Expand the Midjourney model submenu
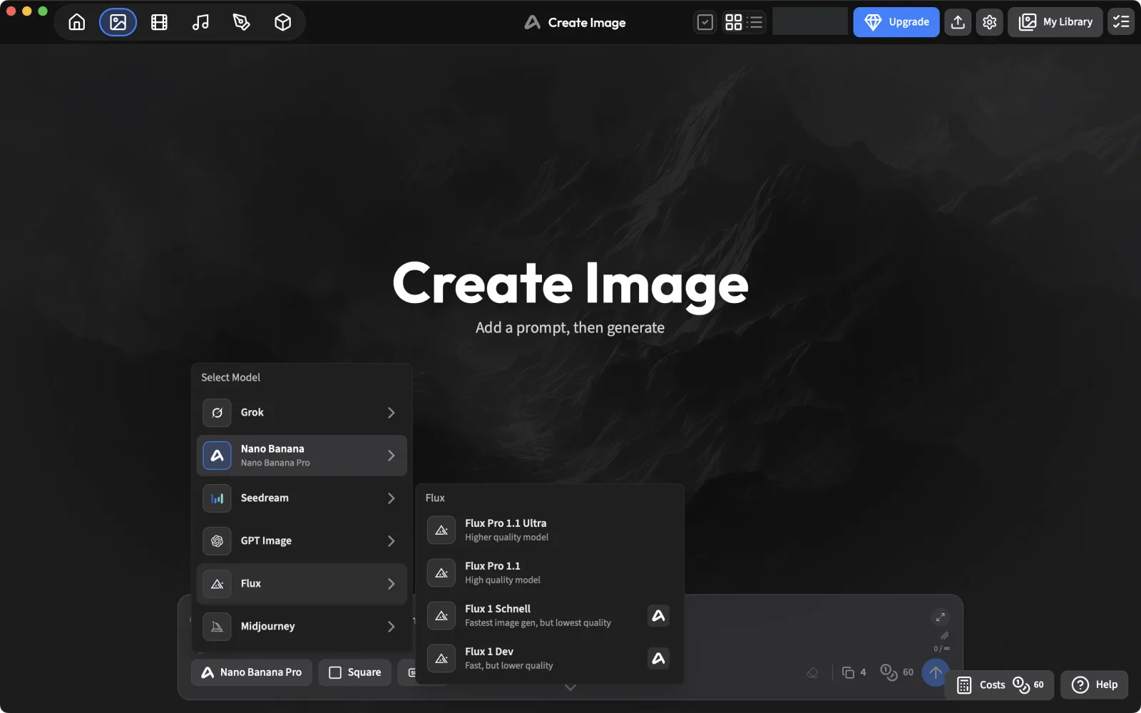1141x713 pixels. click(391, 627)
